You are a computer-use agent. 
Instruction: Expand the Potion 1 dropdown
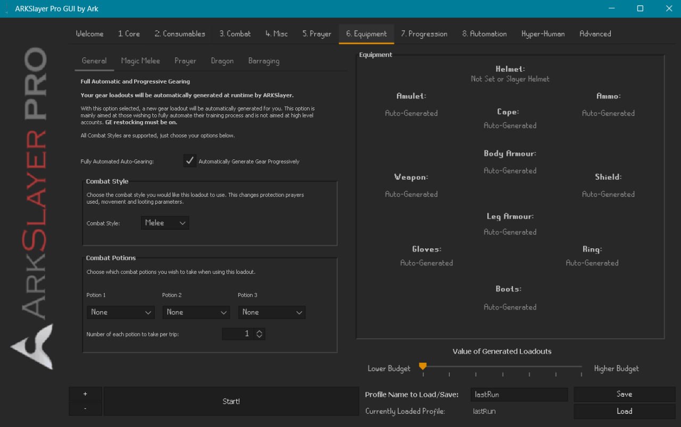pos(121,312)
